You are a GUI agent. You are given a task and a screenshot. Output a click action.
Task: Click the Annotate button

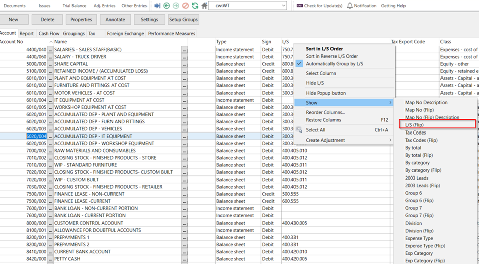tap(115, 20)
